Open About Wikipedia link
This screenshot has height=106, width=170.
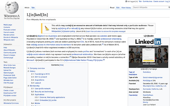point(9,50)
